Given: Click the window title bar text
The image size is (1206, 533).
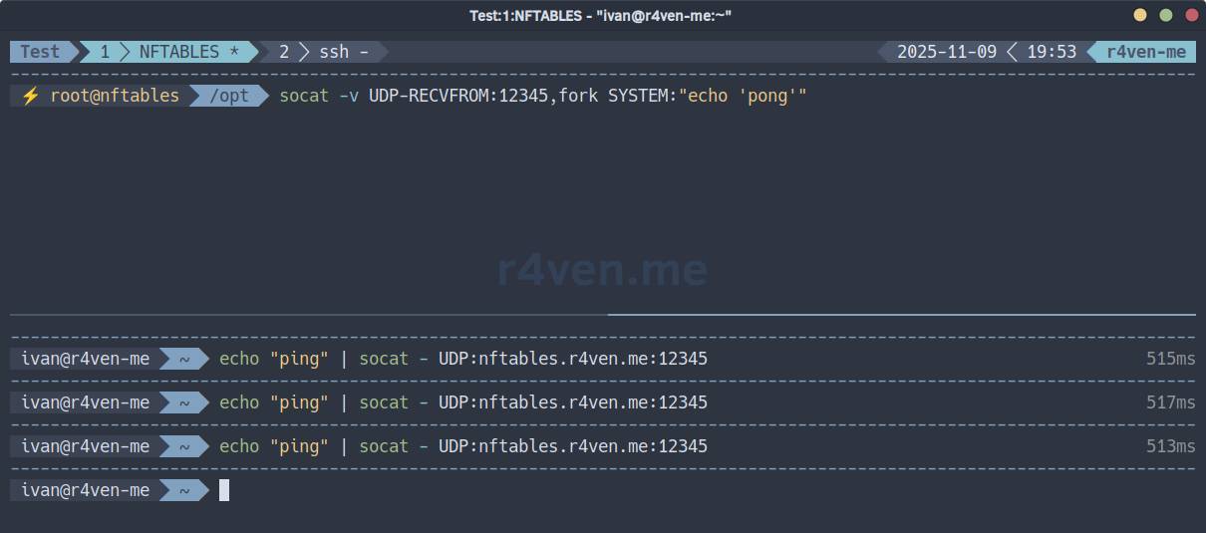Looking at the screenshot, I should click(600, 15).
